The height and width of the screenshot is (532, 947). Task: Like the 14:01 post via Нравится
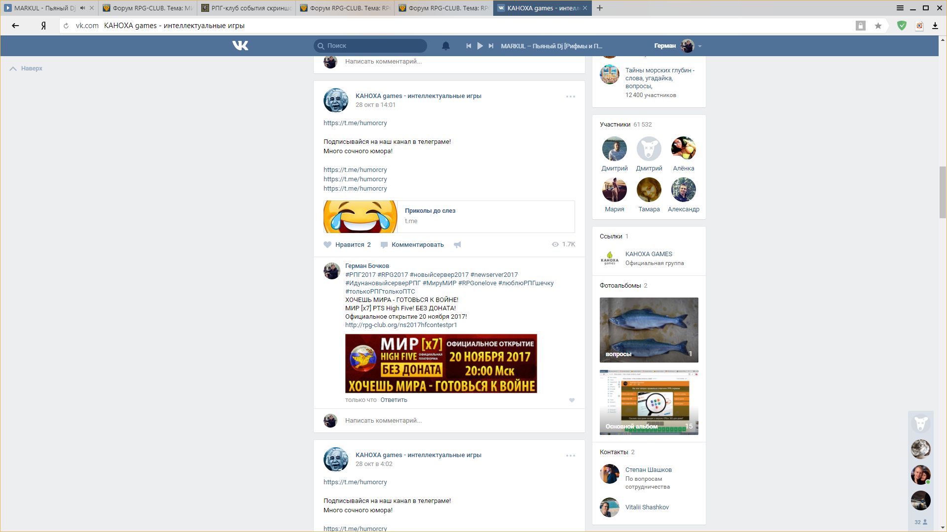click(348, 244)
